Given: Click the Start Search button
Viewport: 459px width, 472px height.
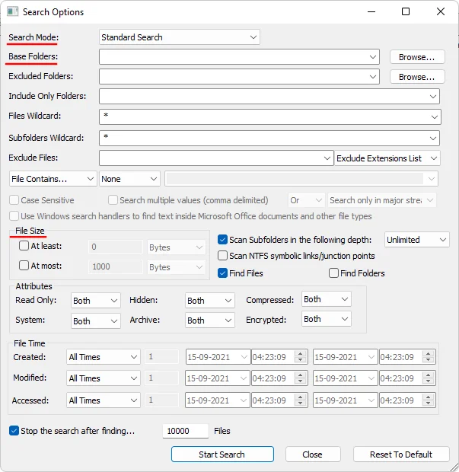Looking at the screenshot, I should click(x=222, y=454).
